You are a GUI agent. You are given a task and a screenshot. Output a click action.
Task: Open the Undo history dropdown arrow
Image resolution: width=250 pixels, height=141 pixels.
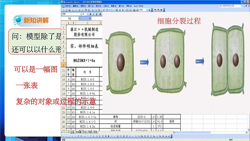(109, 10)
